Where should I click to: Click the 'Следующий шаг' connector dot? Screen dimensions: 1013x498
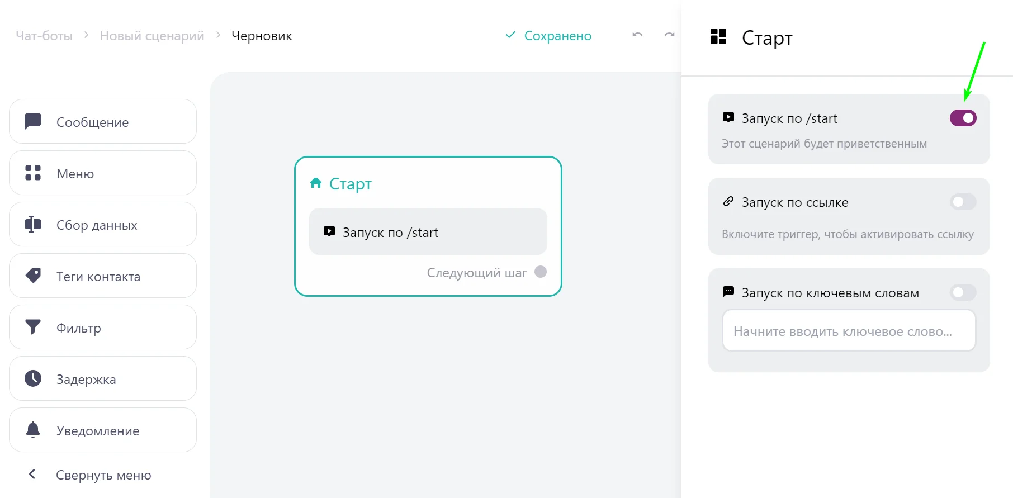pyautogui.click(x=541, y=272)
